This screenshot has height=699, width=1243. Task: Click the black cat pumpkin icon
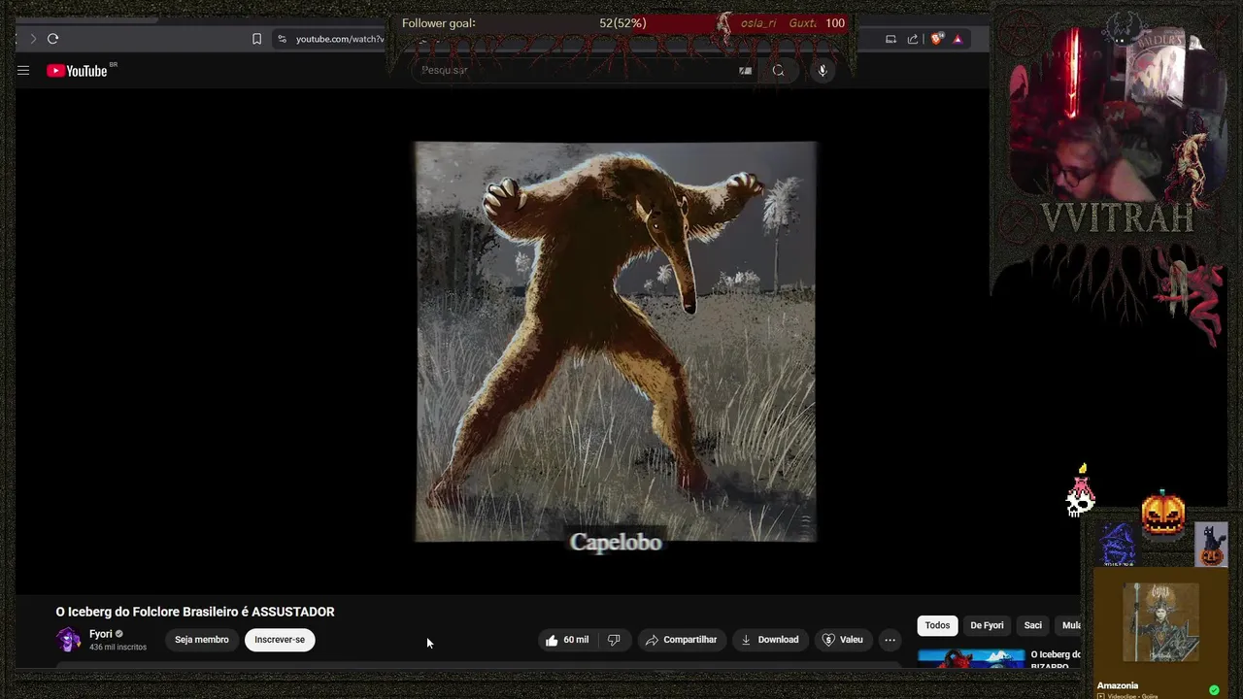tap(1211, 545)
